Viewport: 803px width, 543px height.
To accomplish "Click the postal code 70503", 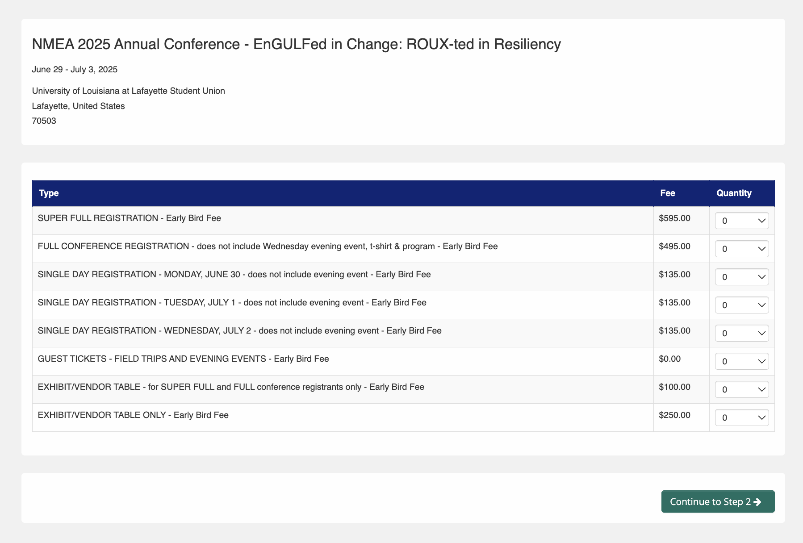I will coord(44,121).
